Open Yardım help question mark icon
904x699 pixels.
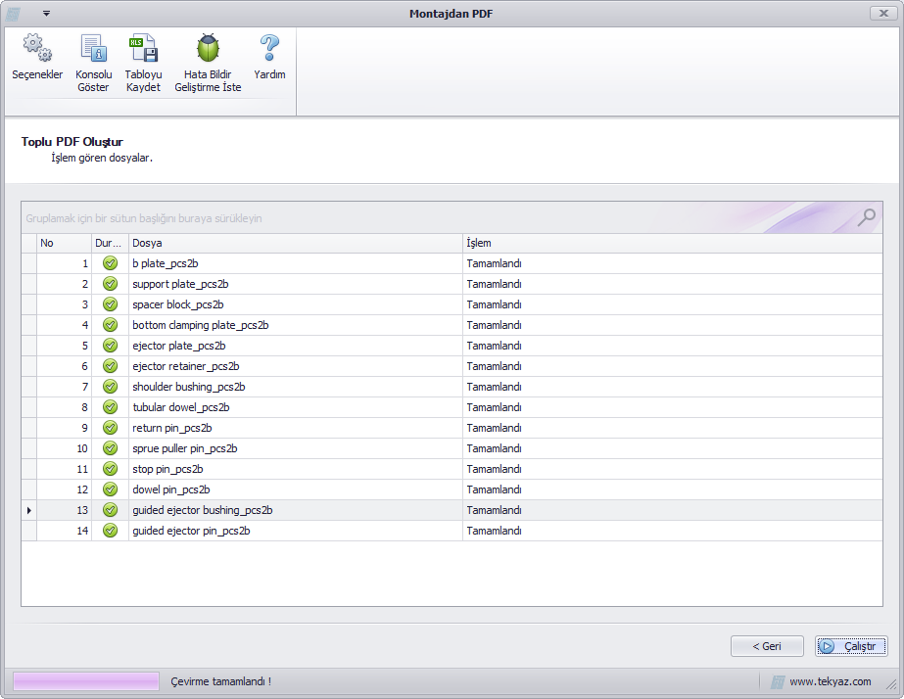point(269,48)
